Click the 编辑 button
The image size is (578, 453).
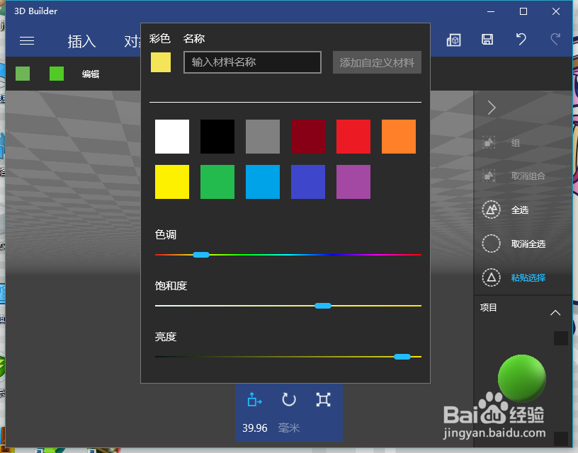click(x=91, y=74)
